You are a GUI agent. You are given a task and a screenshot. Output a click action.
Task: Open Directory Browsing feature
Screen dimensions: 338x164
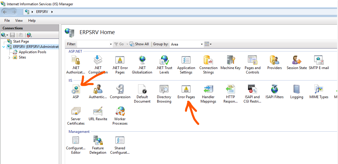click(x=164, y=94)
